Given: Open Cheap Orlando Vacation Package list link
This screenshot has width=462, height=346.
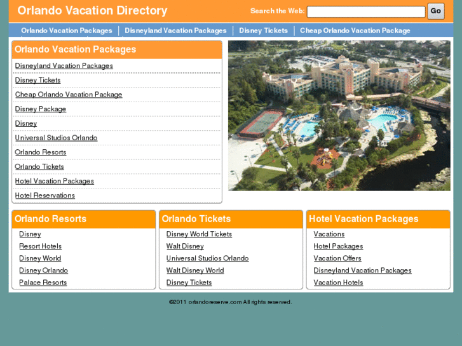Looking at the screenshot, I should [69, 95].
